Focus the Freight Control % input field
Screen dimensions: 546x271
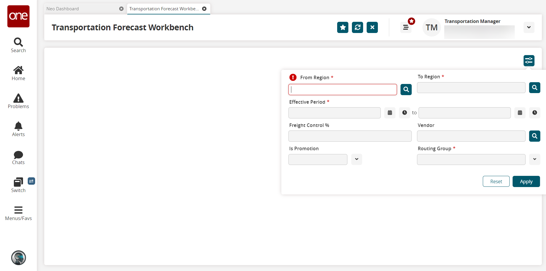click(x=350, y=136)
